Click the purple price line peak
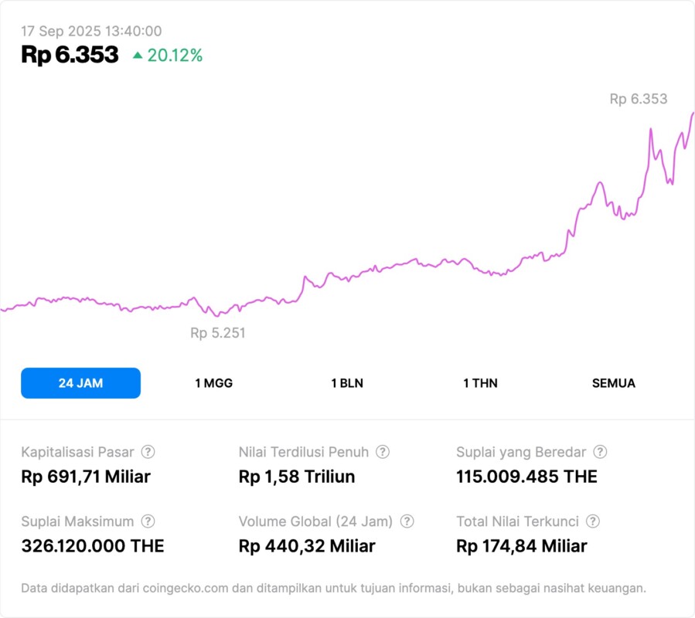This screenshot has height=618, width=695. point(692,114)
